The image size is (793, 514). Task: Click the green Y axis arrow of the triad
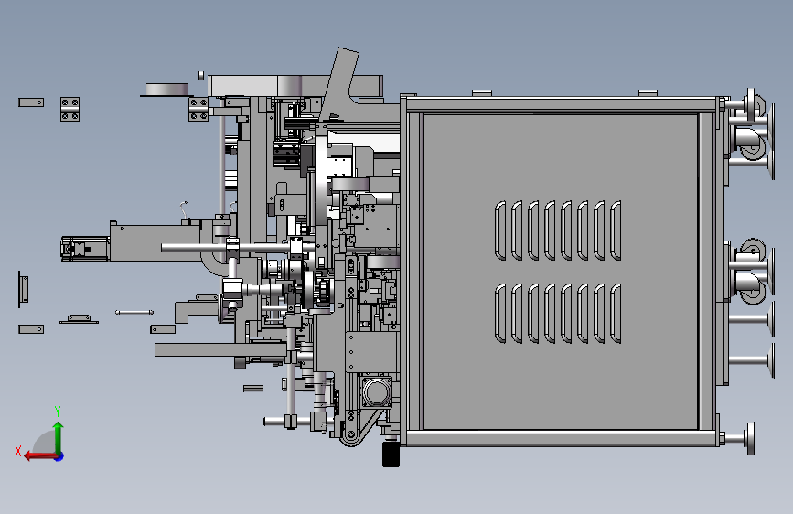click(x=59, y=437)
